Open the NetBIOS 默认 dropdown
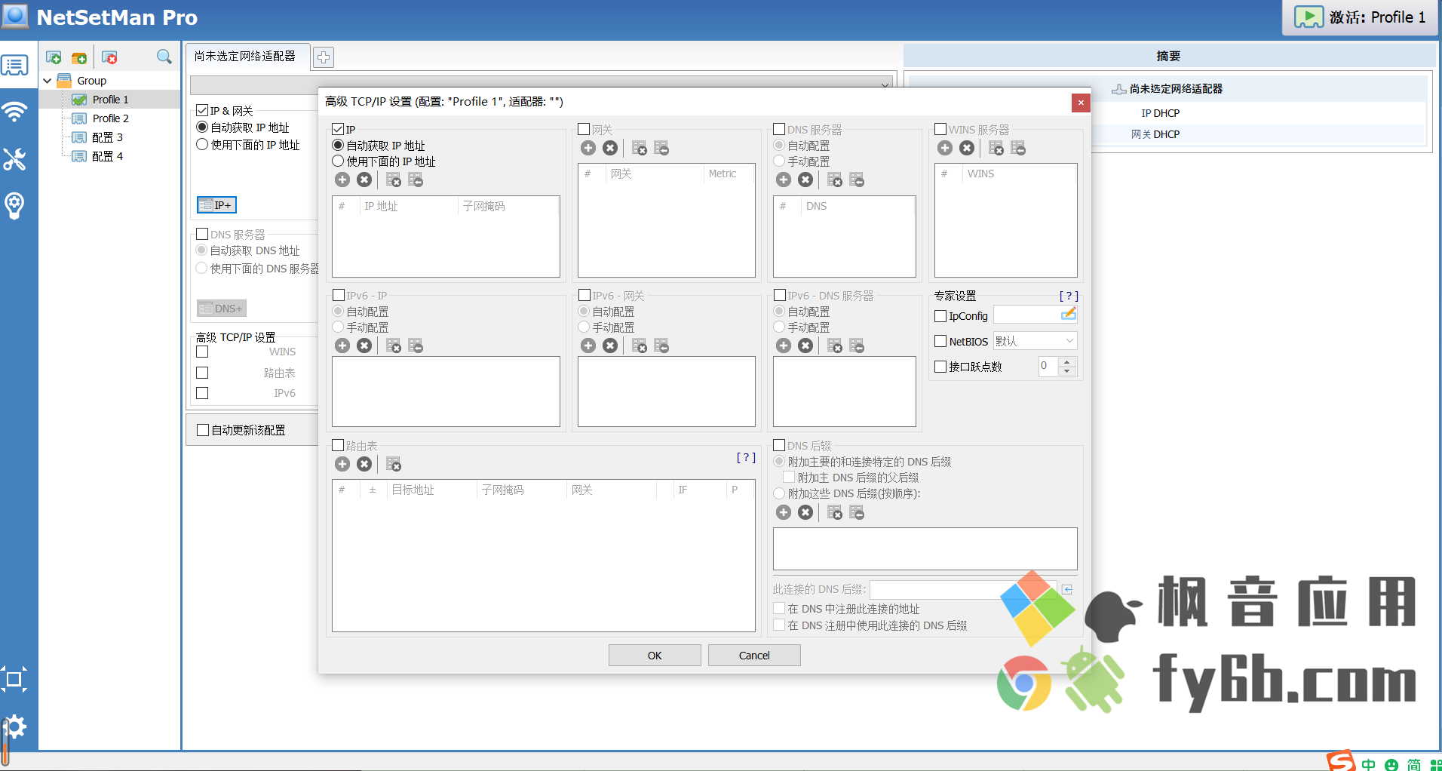 pyautogui.click(x=1035, y=341)
